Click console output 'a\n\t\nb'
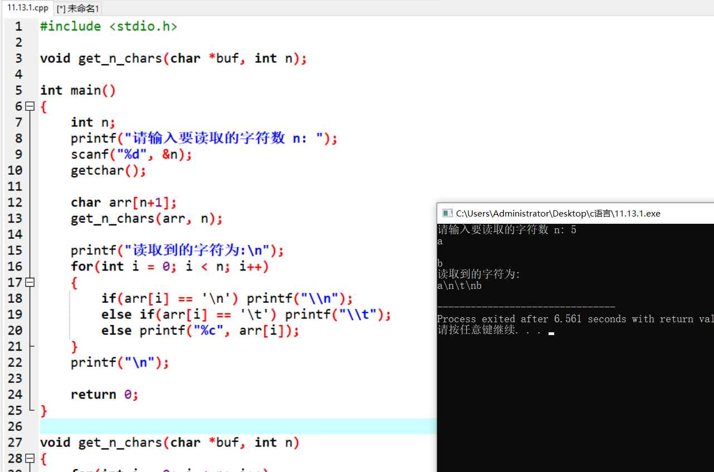The height and width of the screenshot is (472, 714). (x=459, y=286)
